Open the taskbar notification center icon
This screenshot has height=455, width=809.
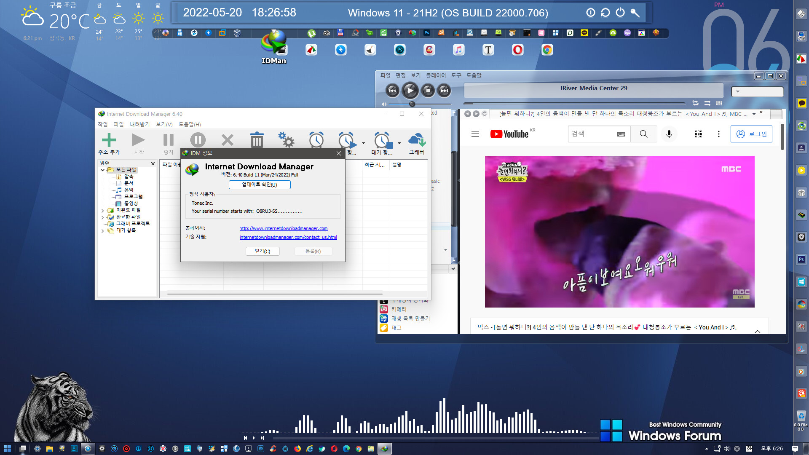[795, 449]
